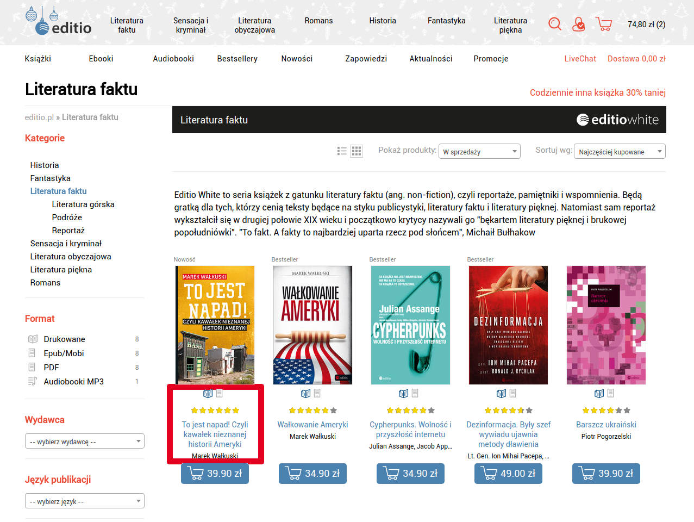This screenshot has height=522, width=694.
Task: Go to Promocje menu item
Action: (x=491, y=59)
